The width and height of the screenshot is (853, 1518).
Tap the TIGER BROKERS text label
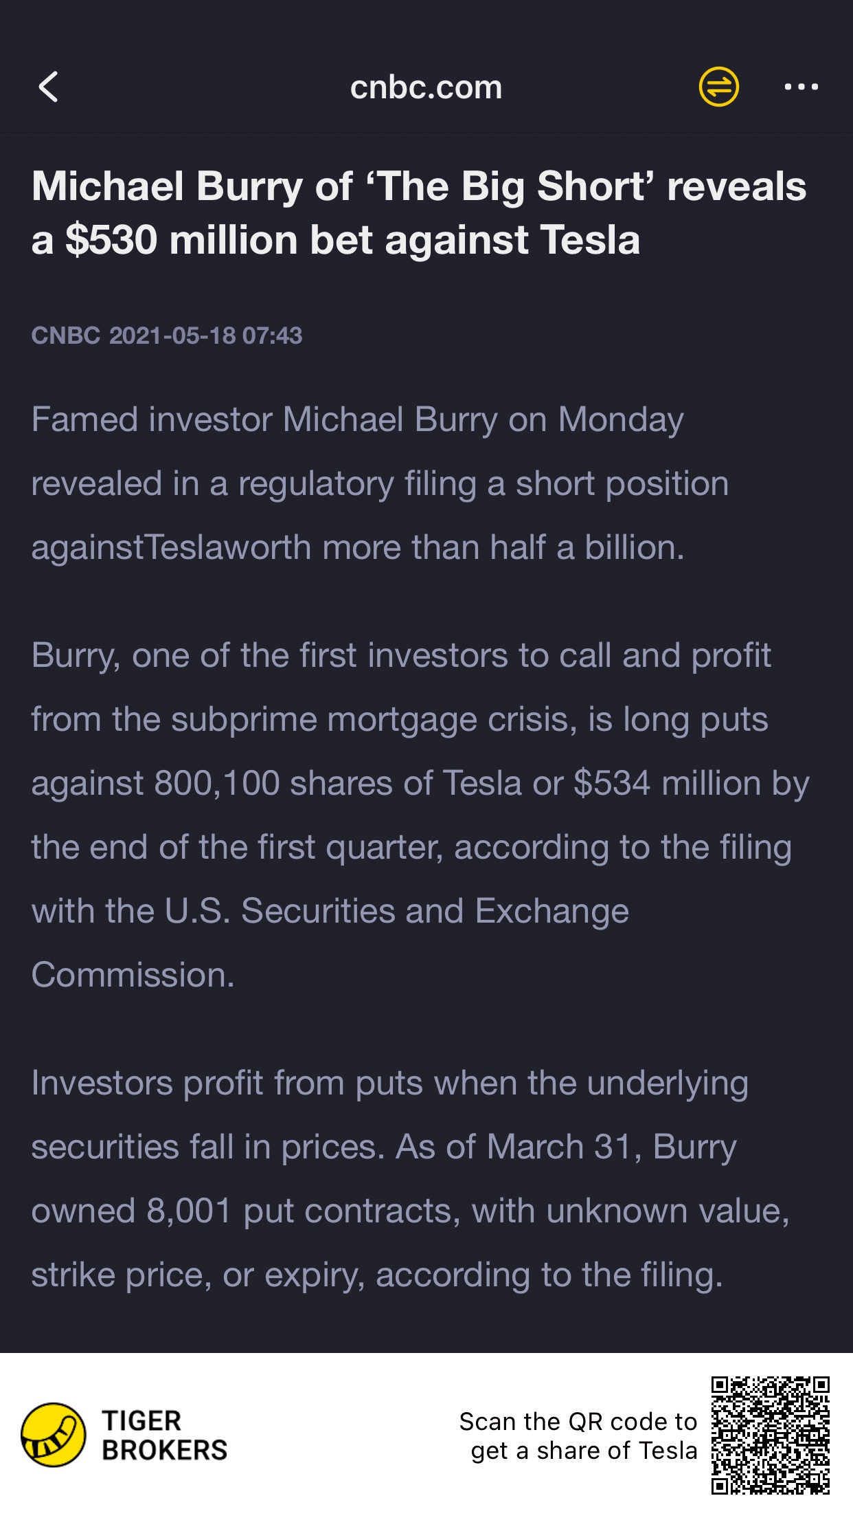(164, 1435)
